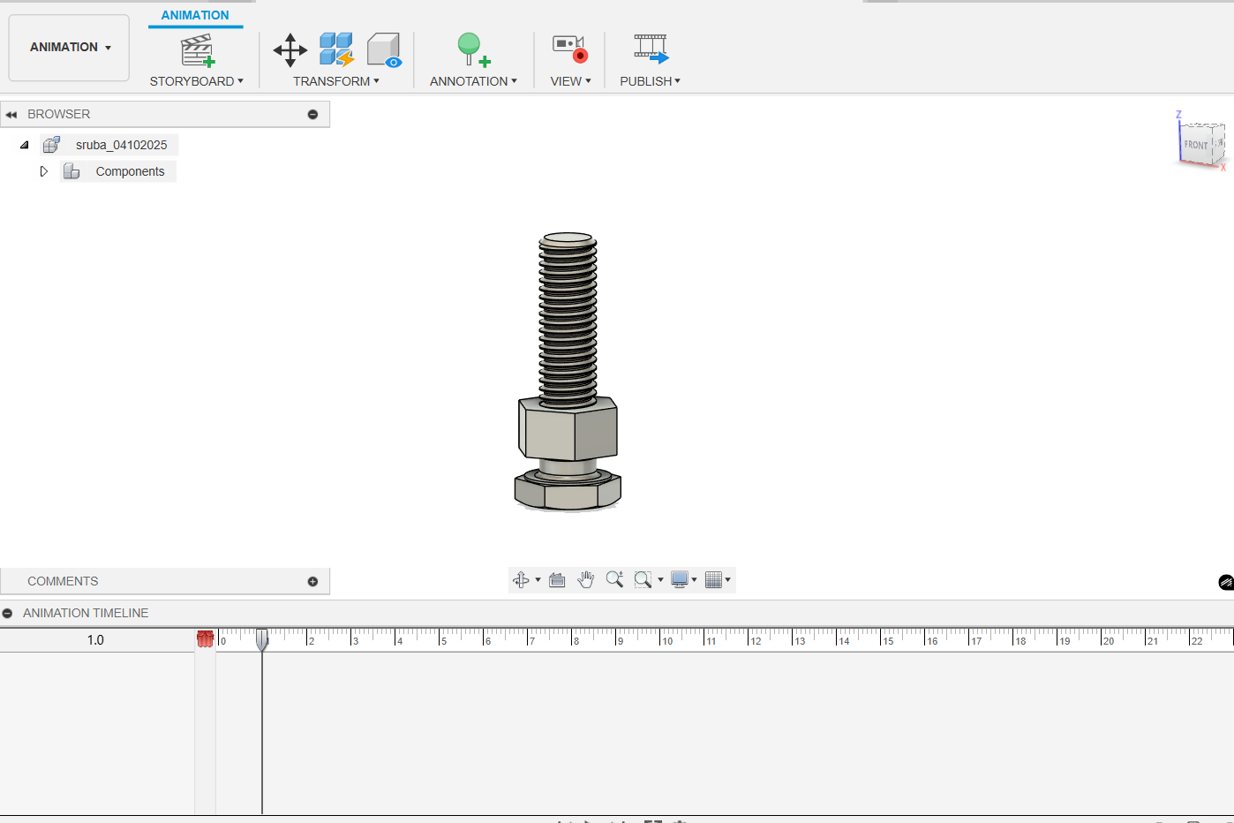
Task: Select the Pan hand tool
Action: point(585,580)
